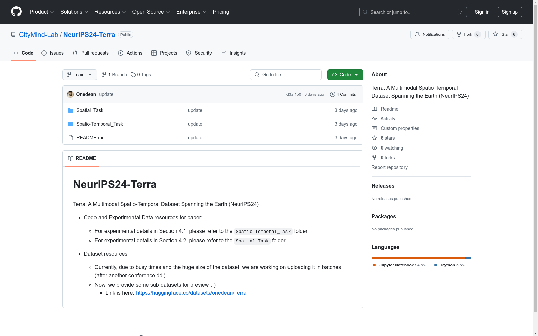
Task: Open the README.md file
Action: point(90,138)
